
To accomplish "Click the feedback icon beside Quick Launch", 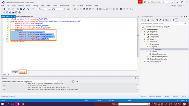I will pyautogui.click(x=145, y=2).
